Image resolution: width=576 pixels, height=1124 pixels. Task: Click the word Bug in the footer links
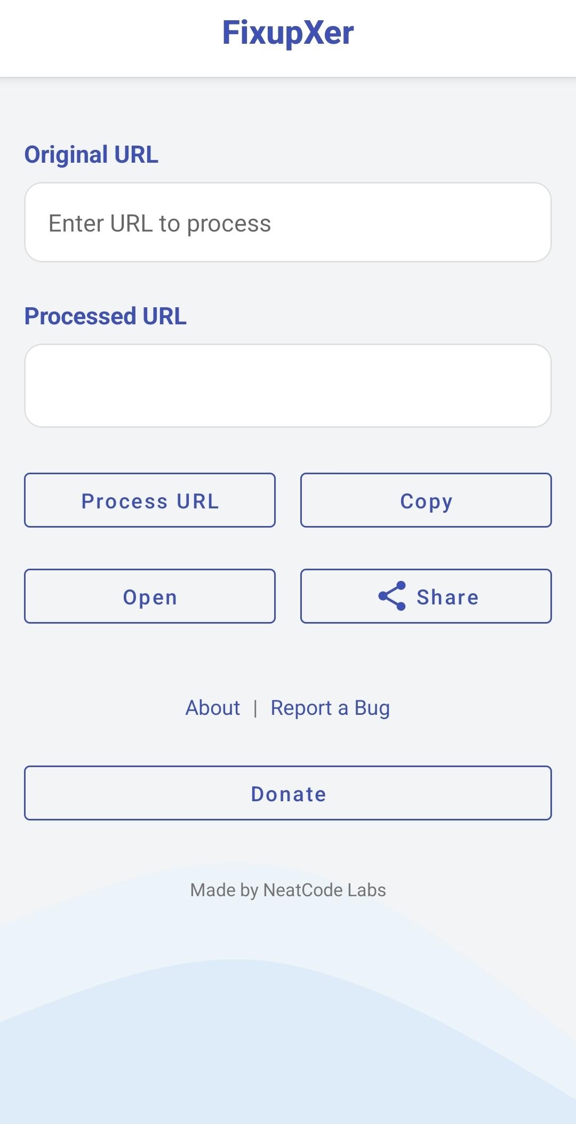pos(372,708)
